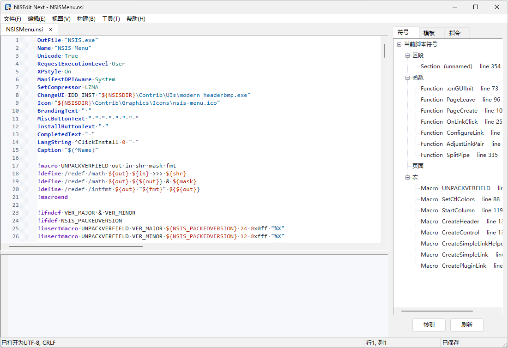Screen dimensions: 508x348
Task: Click the empty output pane below editor
Action: tap(198, 295)
